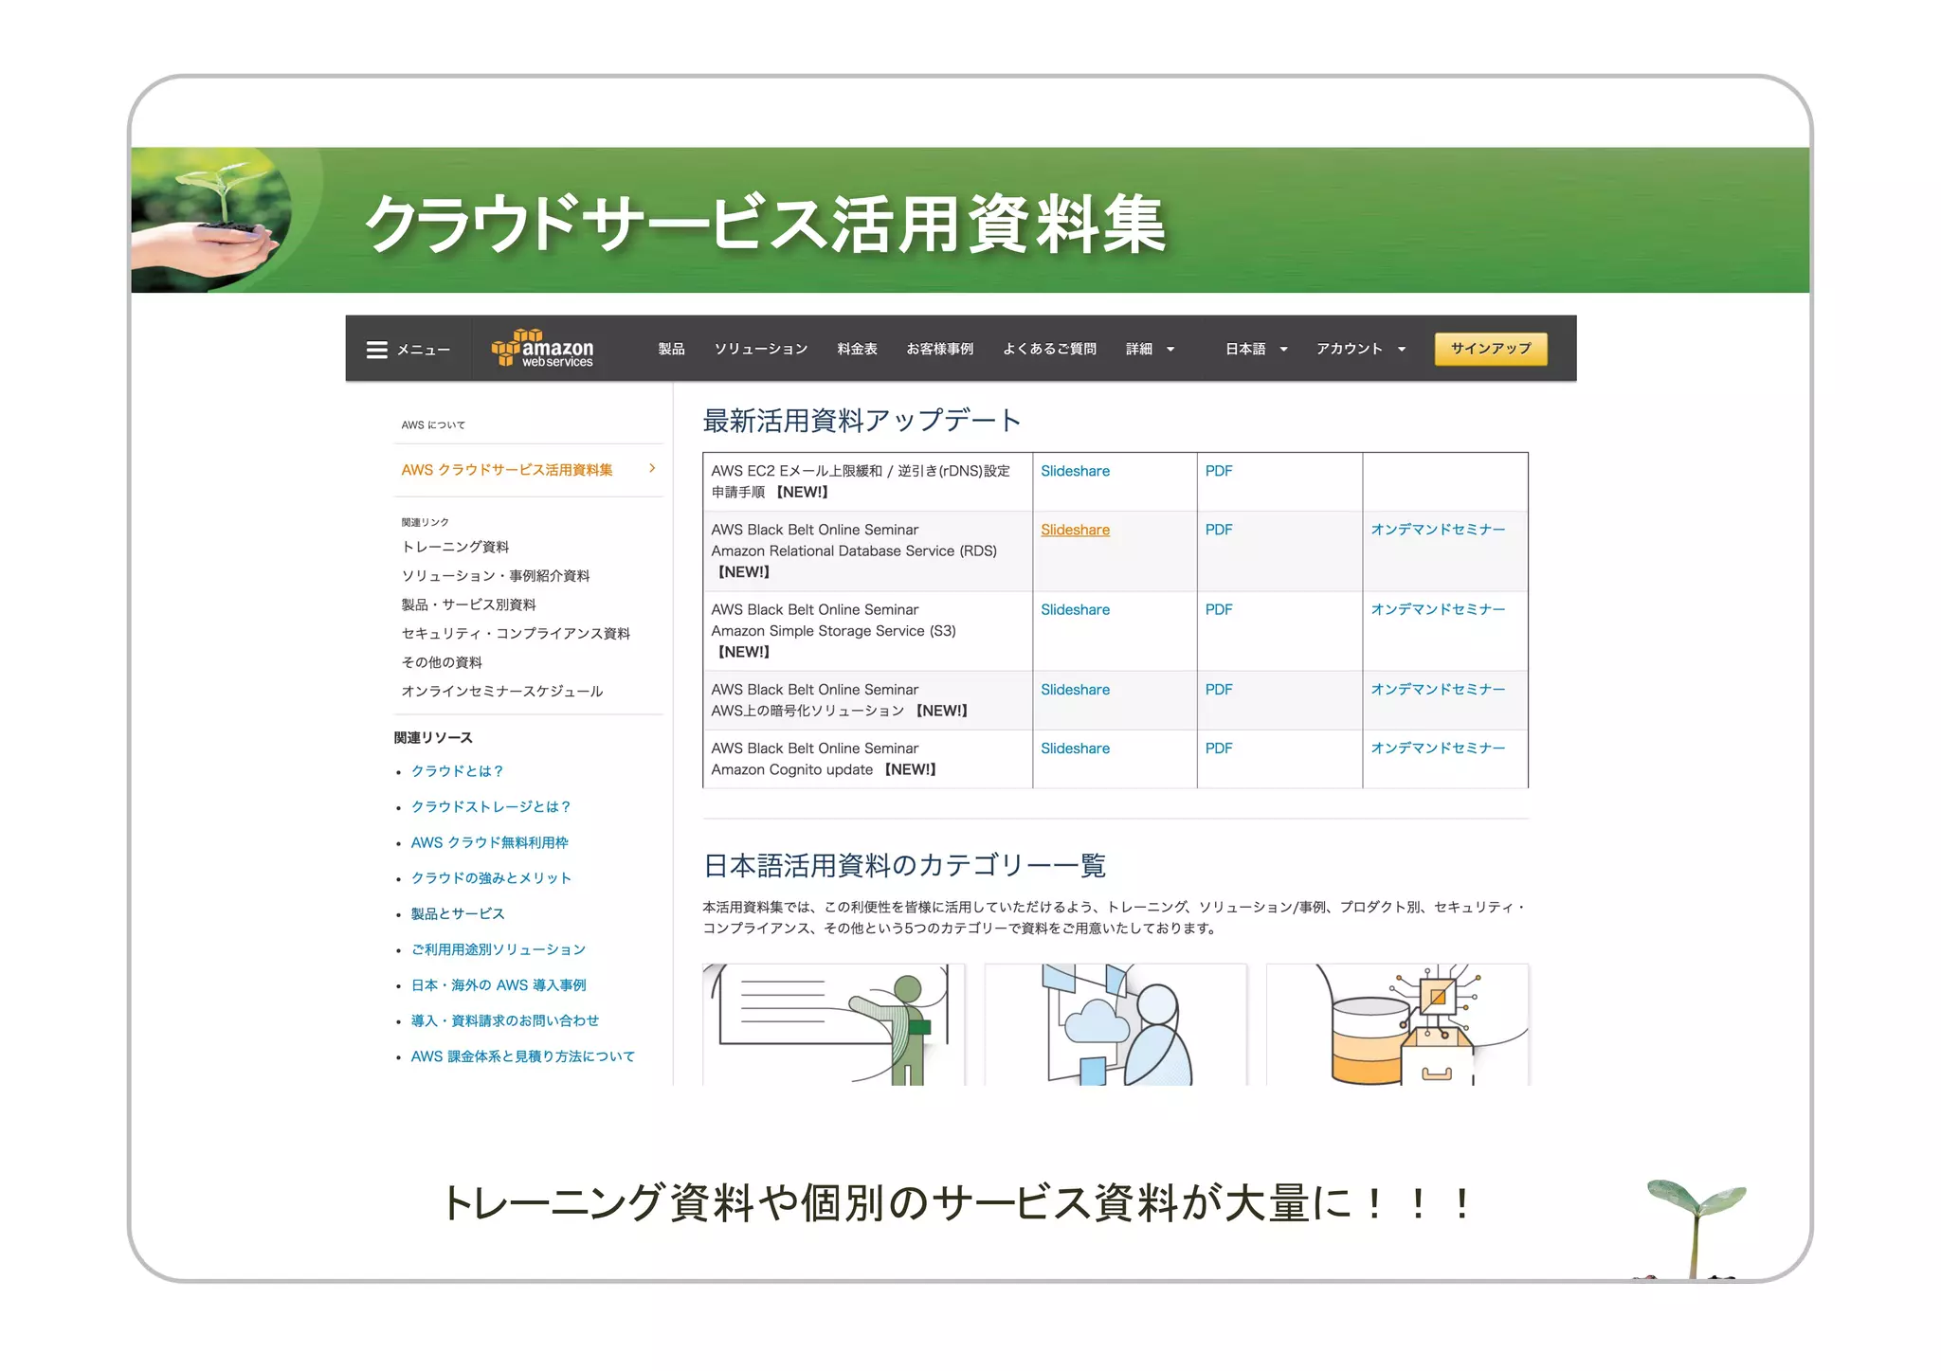Click the presenter whiteboard category thumbnail
The height and width of the screenshot is (1371, 1941).
[833, 1025]
